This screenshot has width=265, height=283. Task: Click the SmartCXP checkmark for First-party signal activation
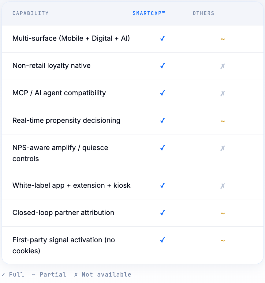click(x=162, y=240)
